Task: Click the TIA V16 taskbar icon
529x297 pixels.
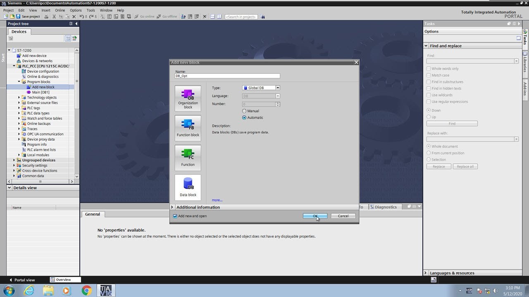Action: click(105, 290)
